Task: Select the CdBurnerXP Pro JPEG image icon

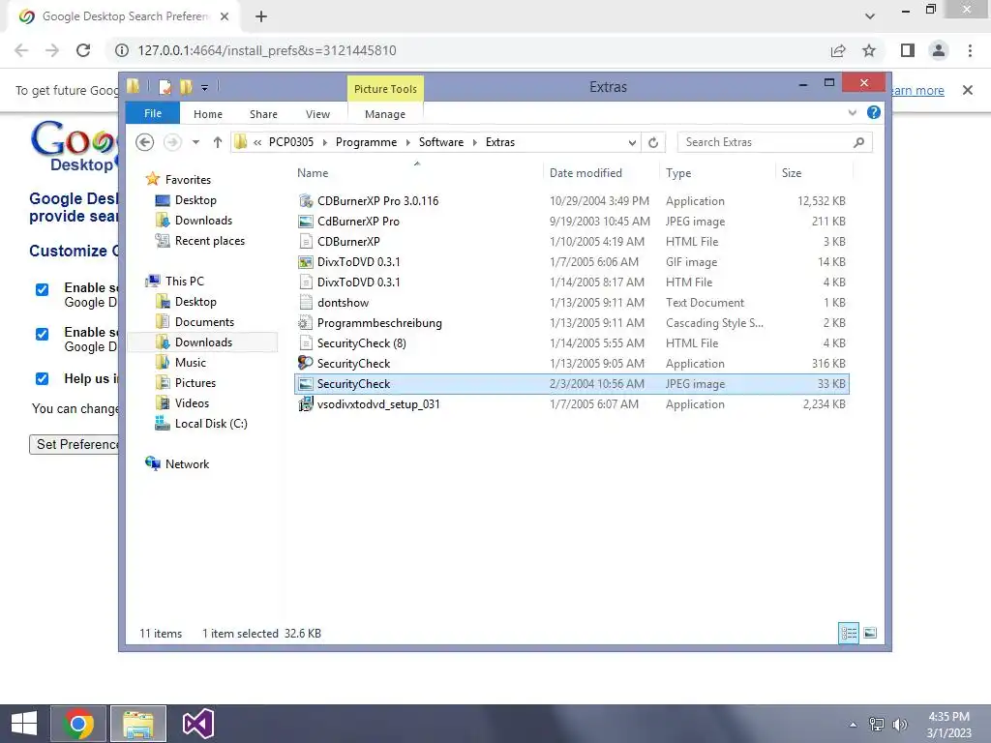Action: [x=306, y=222]
